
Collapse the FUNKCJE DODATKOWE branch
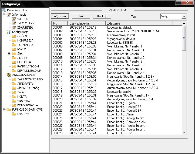click(4, 109)
